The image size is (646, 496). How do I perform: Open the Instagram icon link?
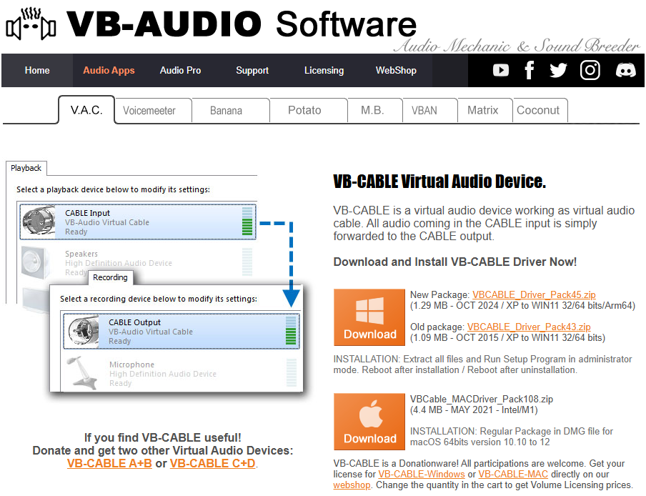coord(590,70)
